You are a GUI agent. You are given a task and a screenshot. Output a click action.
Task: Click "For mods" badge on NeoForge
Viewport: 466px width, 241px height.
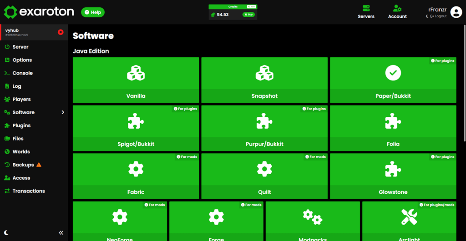155,205
